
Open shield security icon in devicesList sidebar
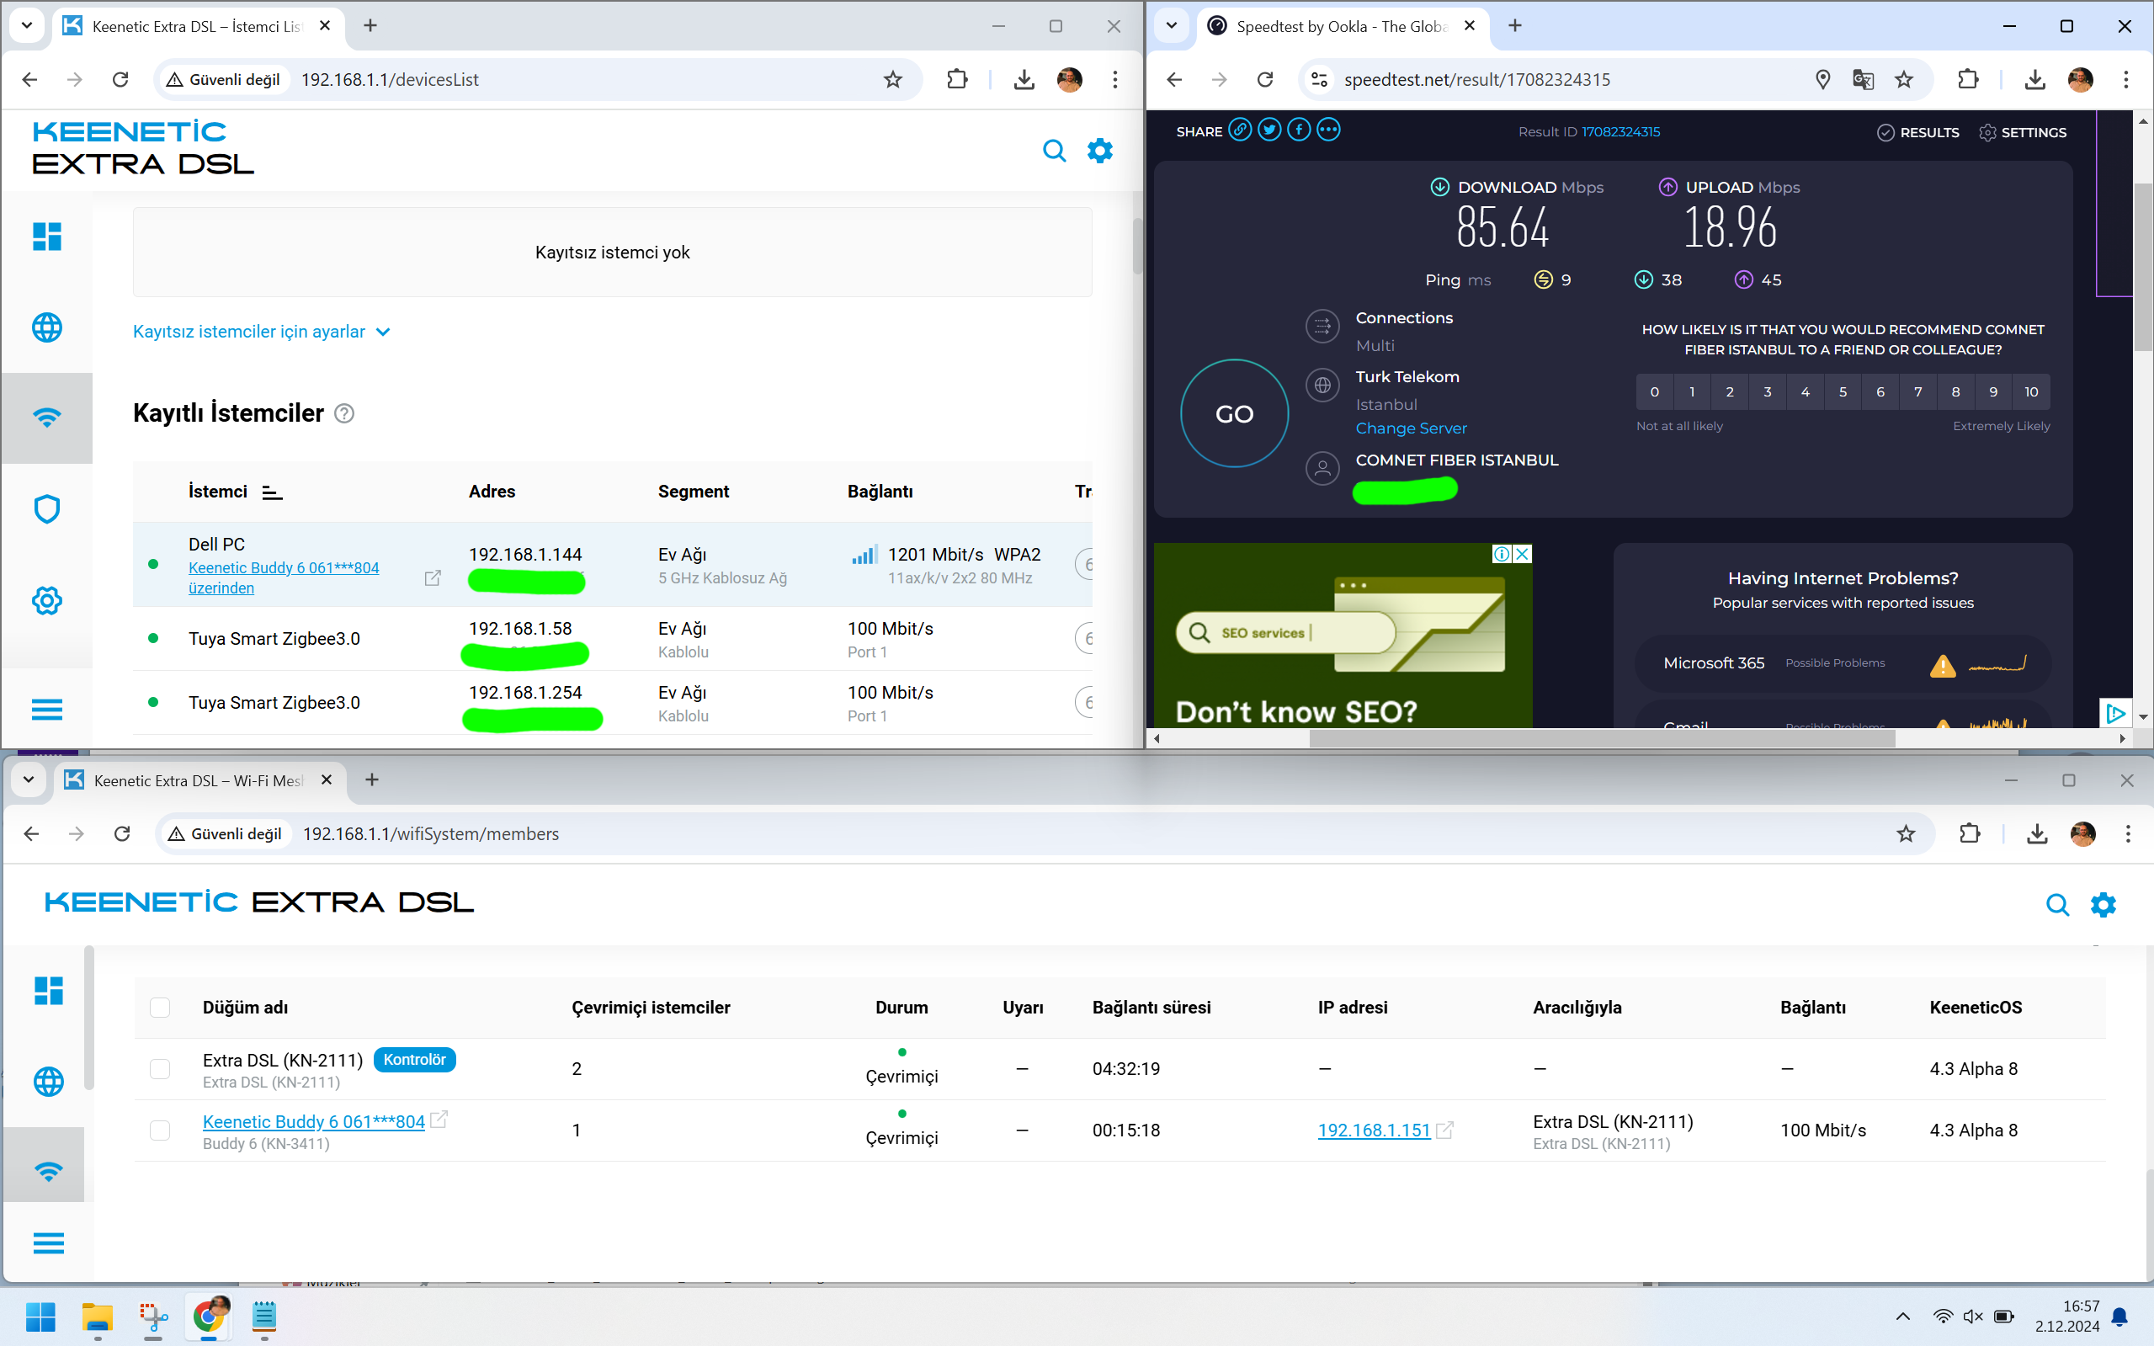47,509
